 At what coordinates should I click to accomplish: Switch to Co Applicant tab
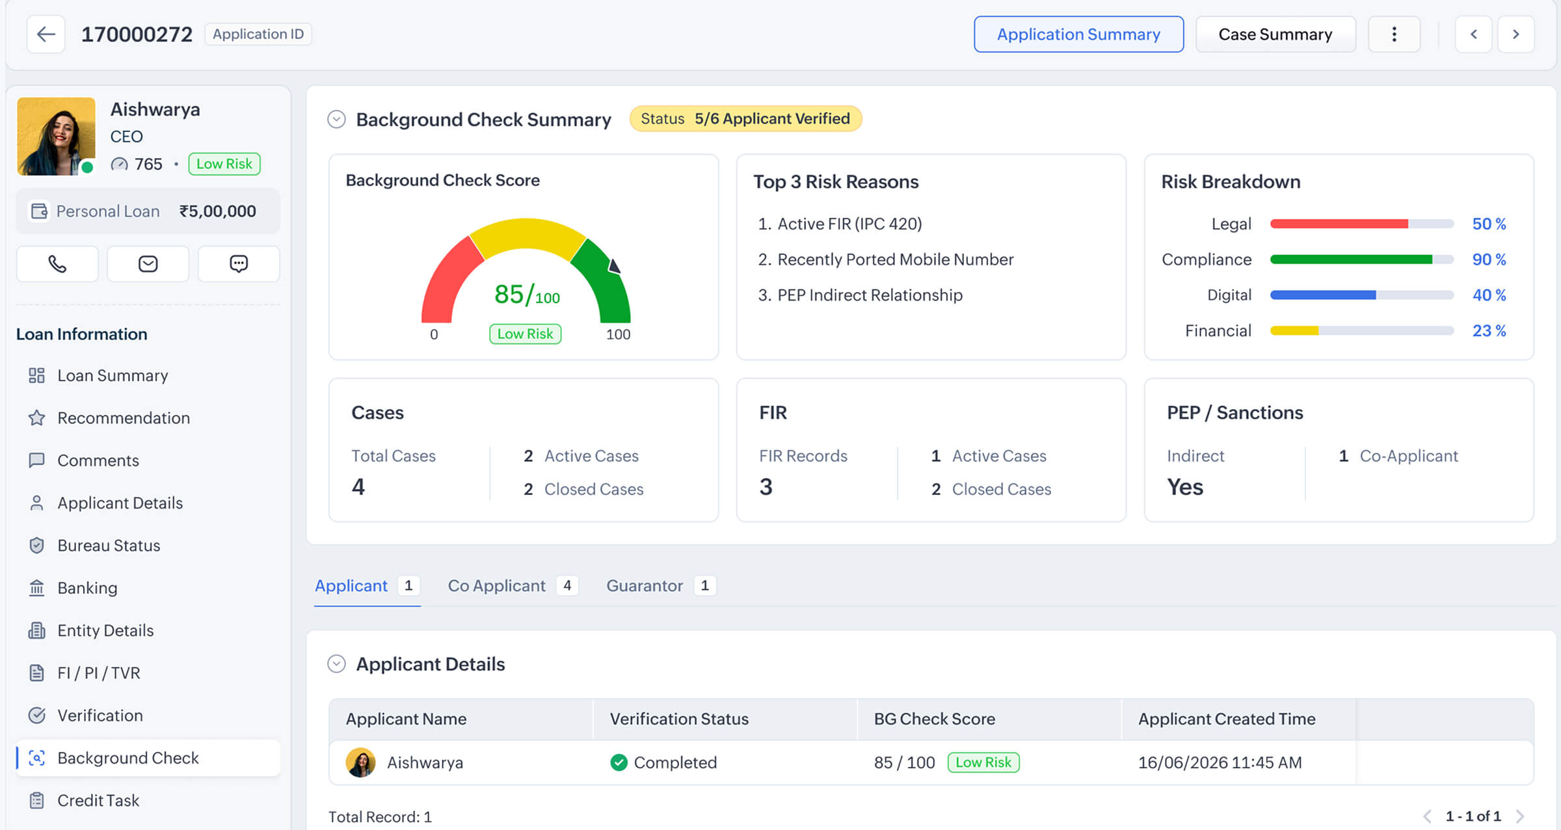(513, 585)
